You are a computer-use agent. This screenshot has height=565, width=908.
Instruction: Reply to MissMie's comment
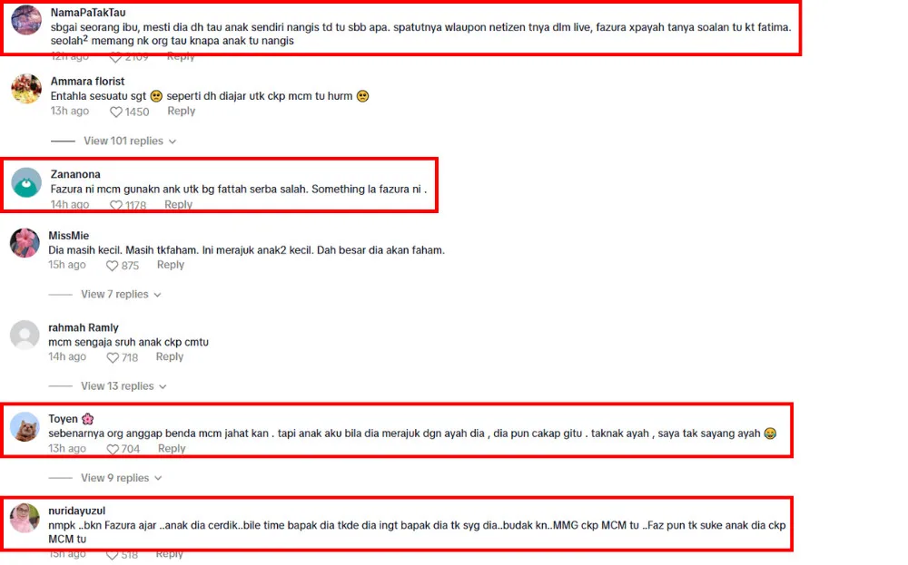pos(171,265)
